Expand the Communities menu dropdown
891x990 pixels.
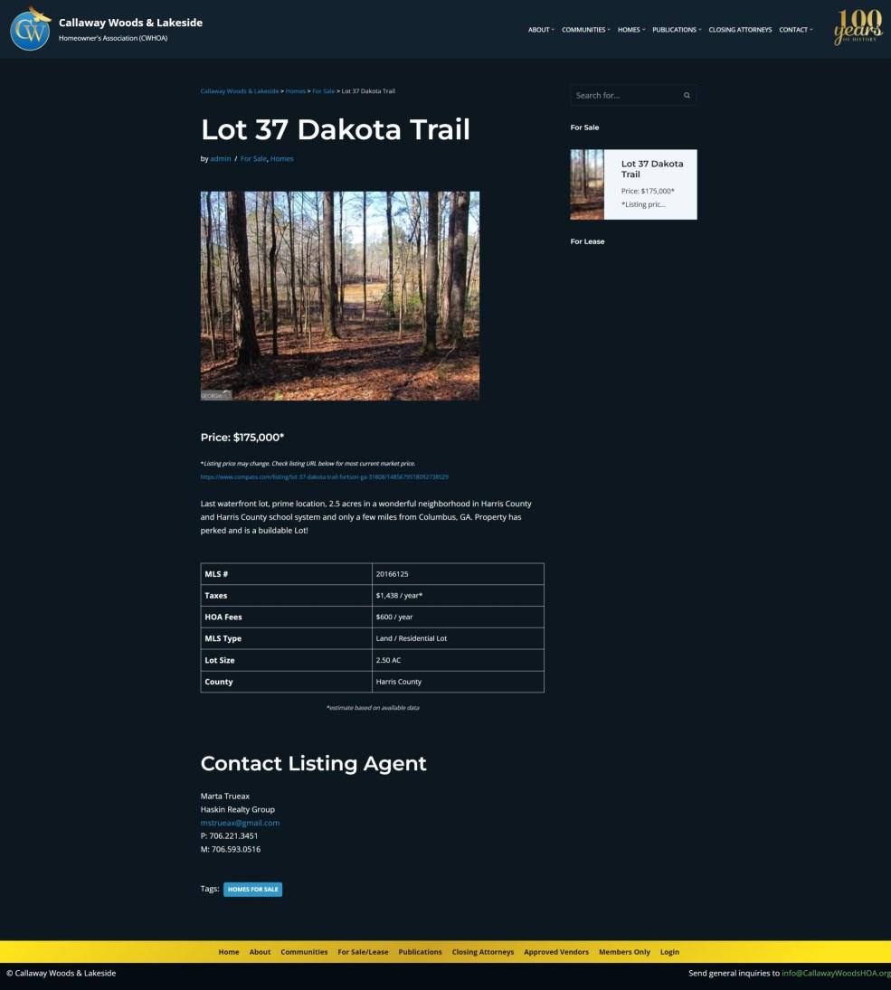click(586, 30)
